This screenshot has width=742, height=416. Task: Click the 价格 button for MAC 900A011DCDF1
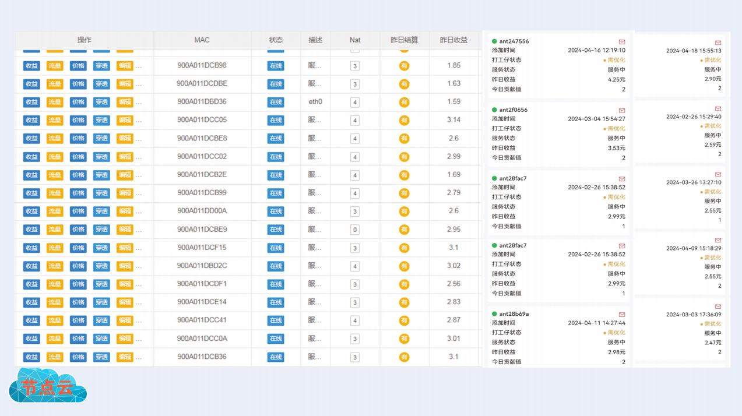point(78,284)
